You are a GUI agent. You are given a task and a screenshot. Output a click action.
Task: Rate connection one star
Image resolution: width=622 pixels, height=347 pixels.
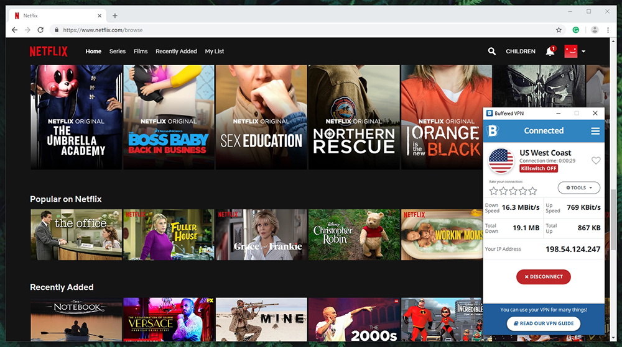click(x=493, y=191)
